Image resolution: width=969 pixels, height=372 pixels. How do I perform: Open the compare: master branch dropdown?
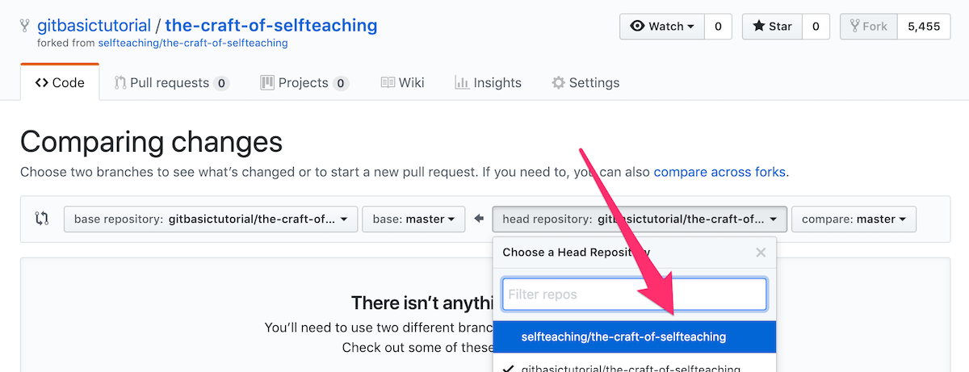click(854, 219)
